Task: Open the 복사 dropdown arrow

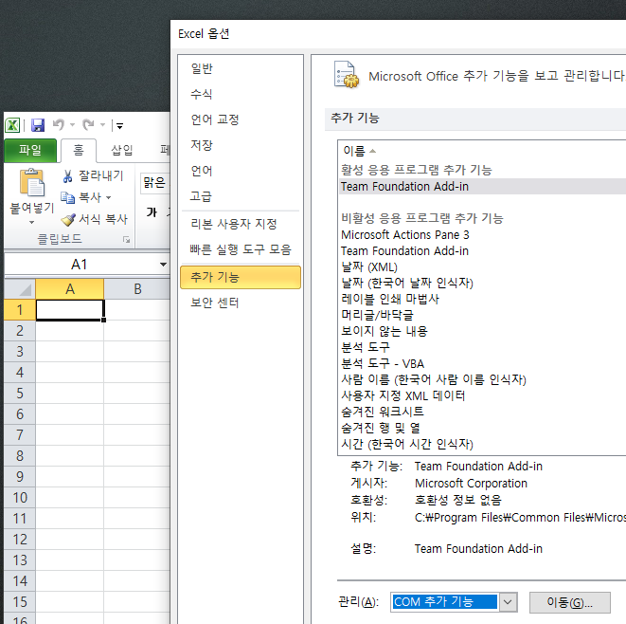Action: tap(108, 197)
